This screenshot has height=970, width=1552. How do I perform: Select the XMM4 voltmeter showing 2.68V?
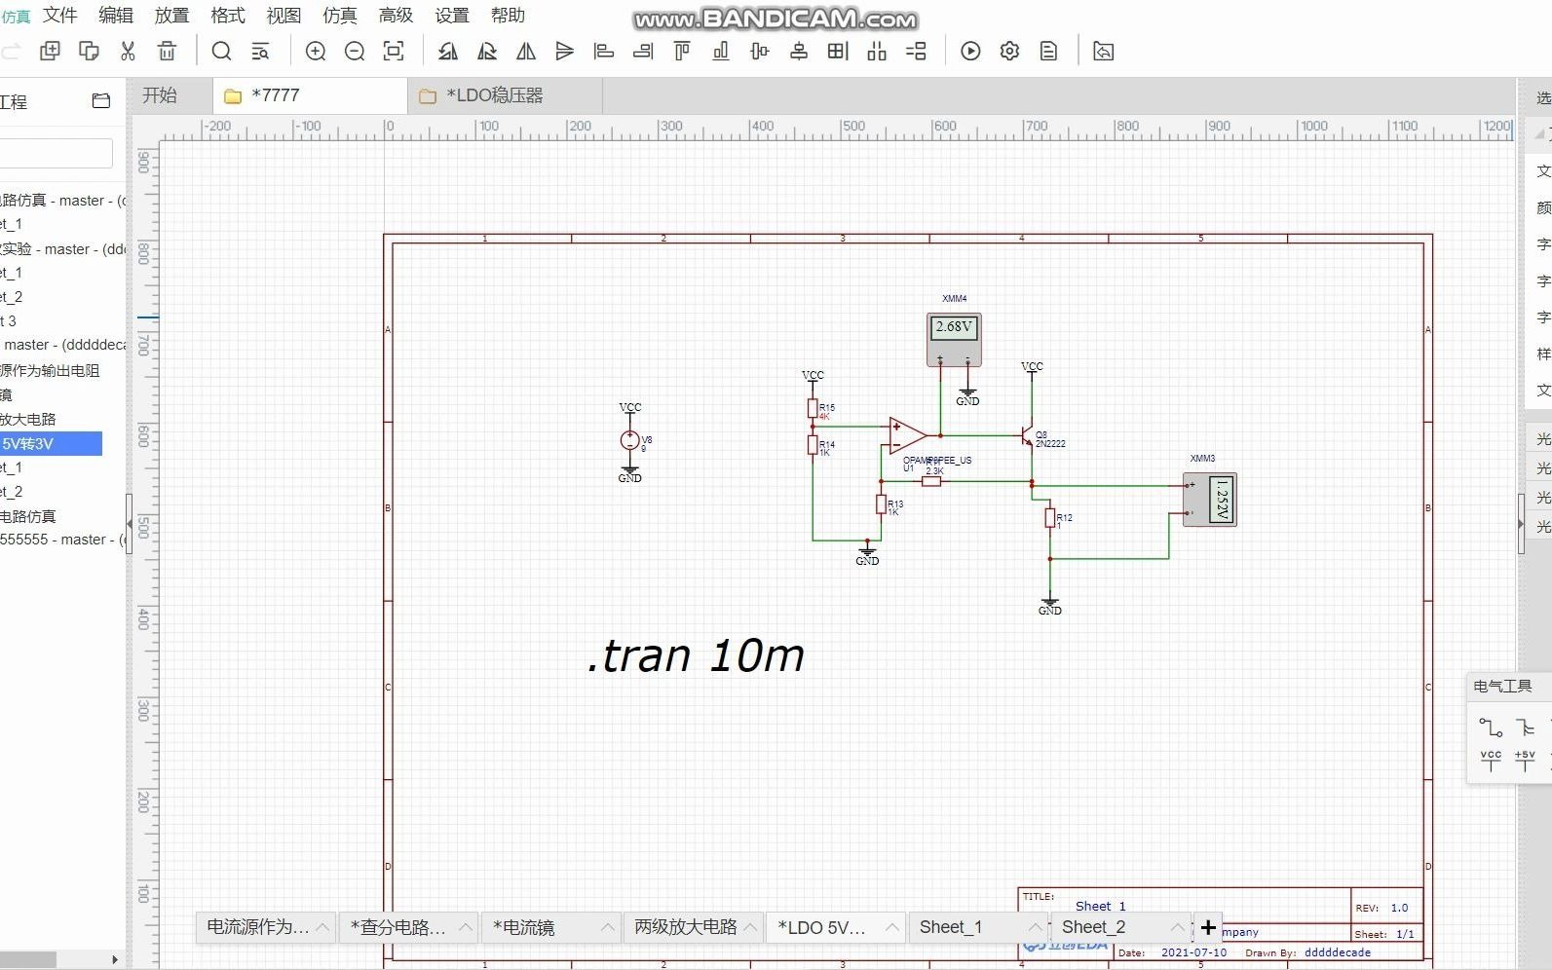[954, 339]
